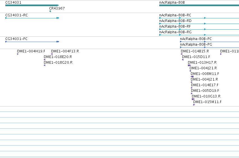Select the CG34031 gene label

13,3
